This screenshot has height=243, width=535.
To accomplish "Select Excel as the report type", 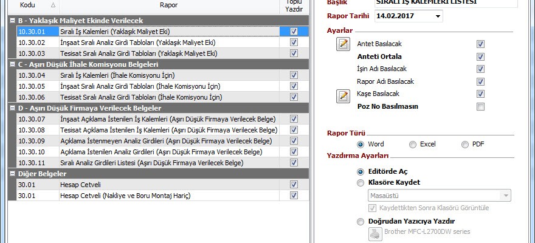I will pyautogui.click(x=413, y=145).
